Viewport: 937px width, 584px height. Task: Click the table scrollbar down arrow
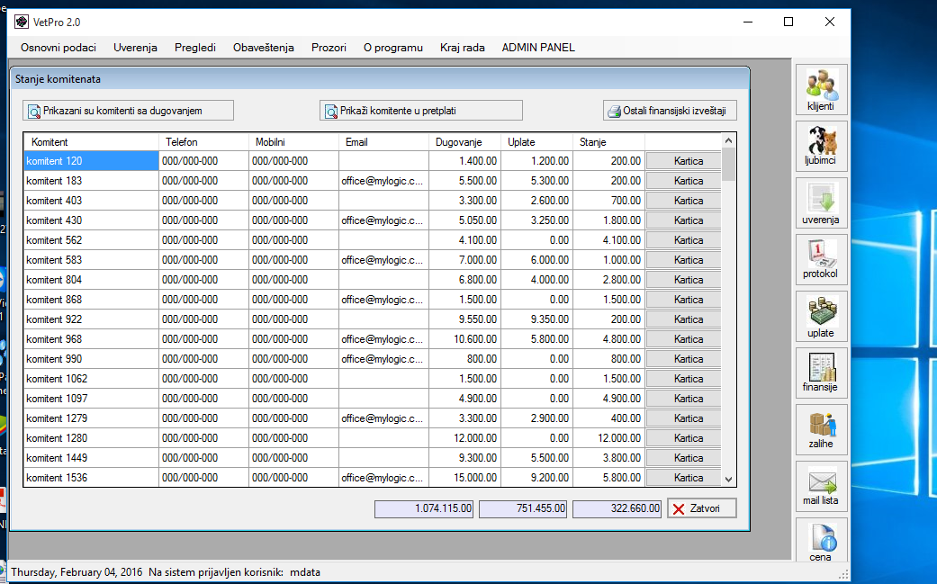point(729,480)
